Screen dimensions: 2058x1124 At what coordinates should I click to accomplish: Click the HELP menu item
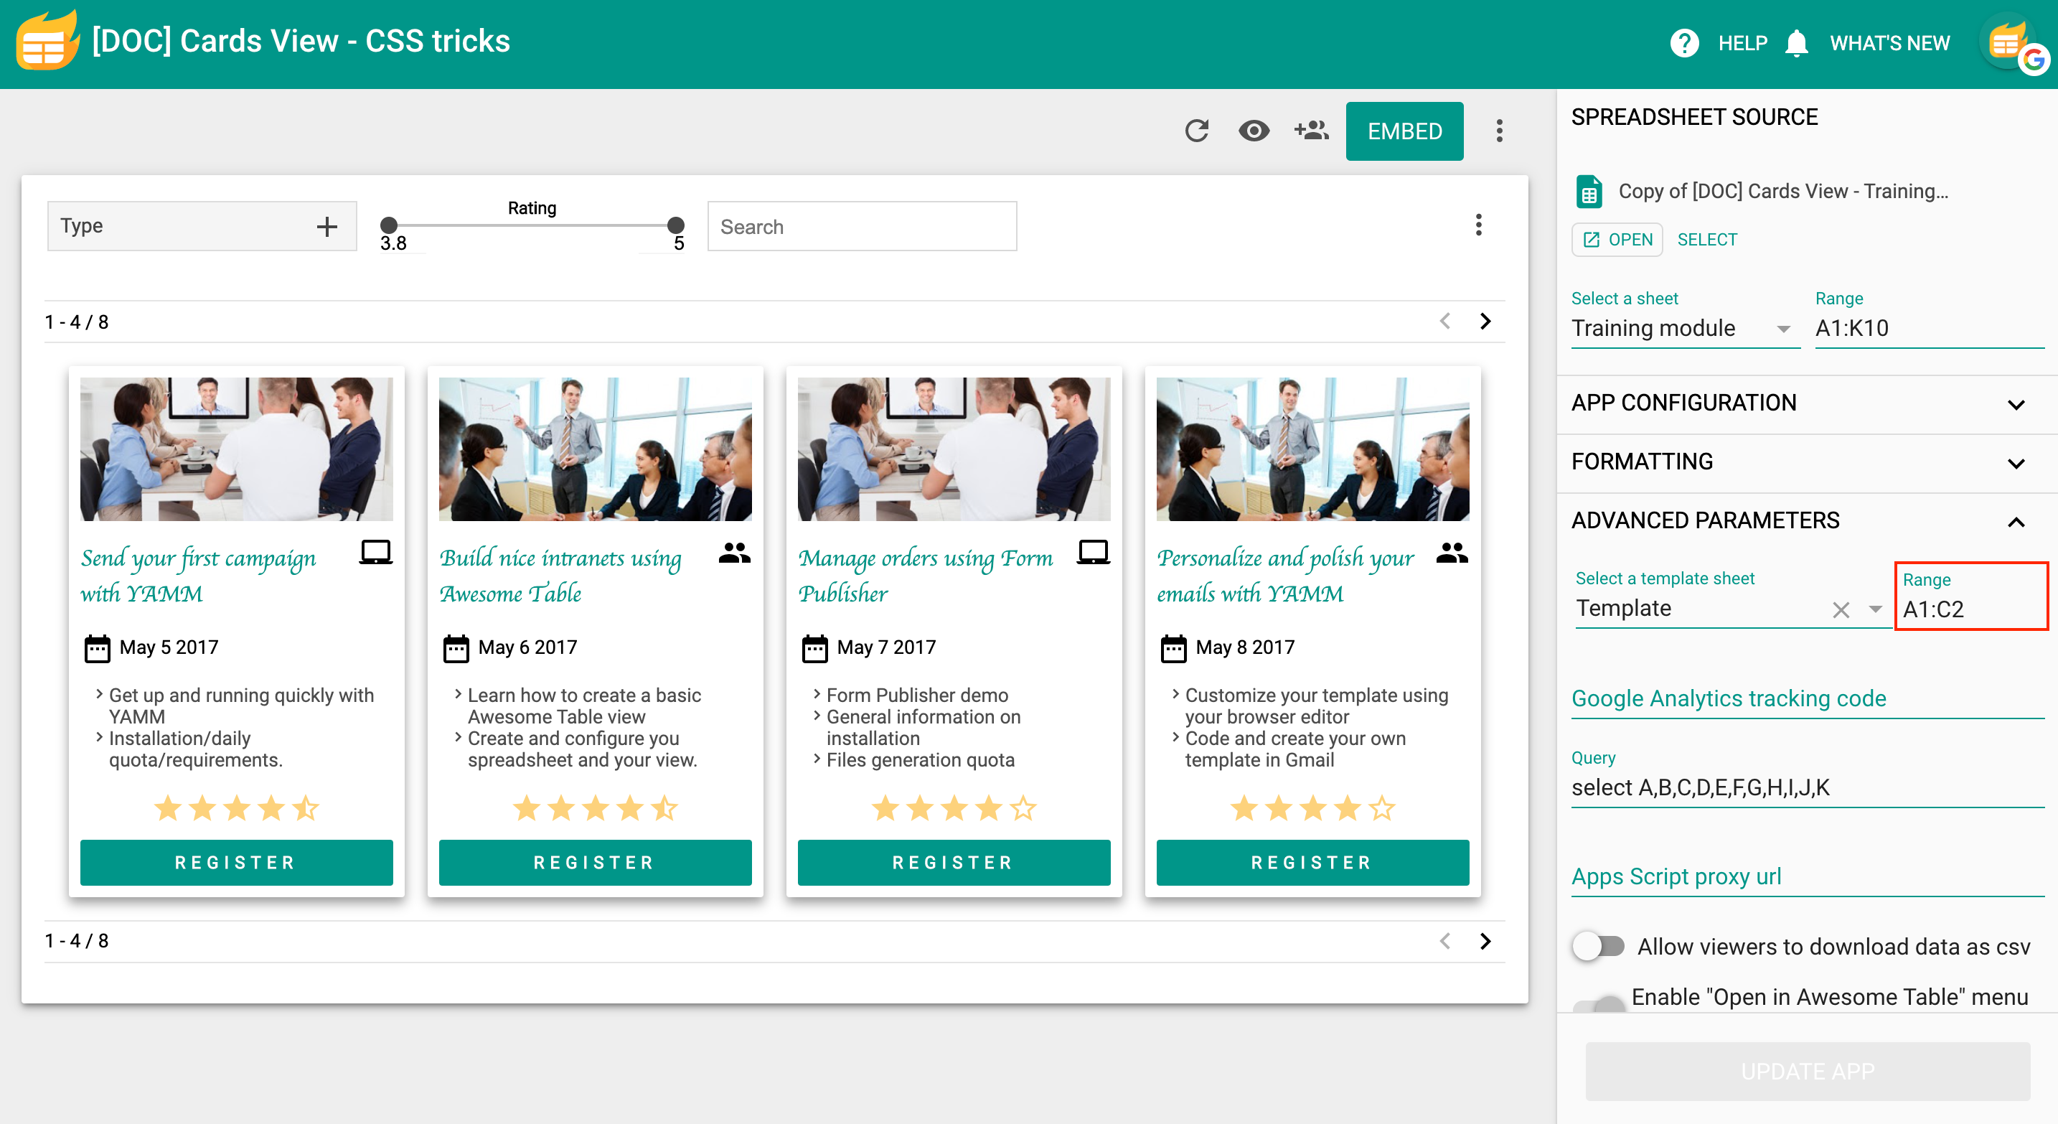point(1742,43)
